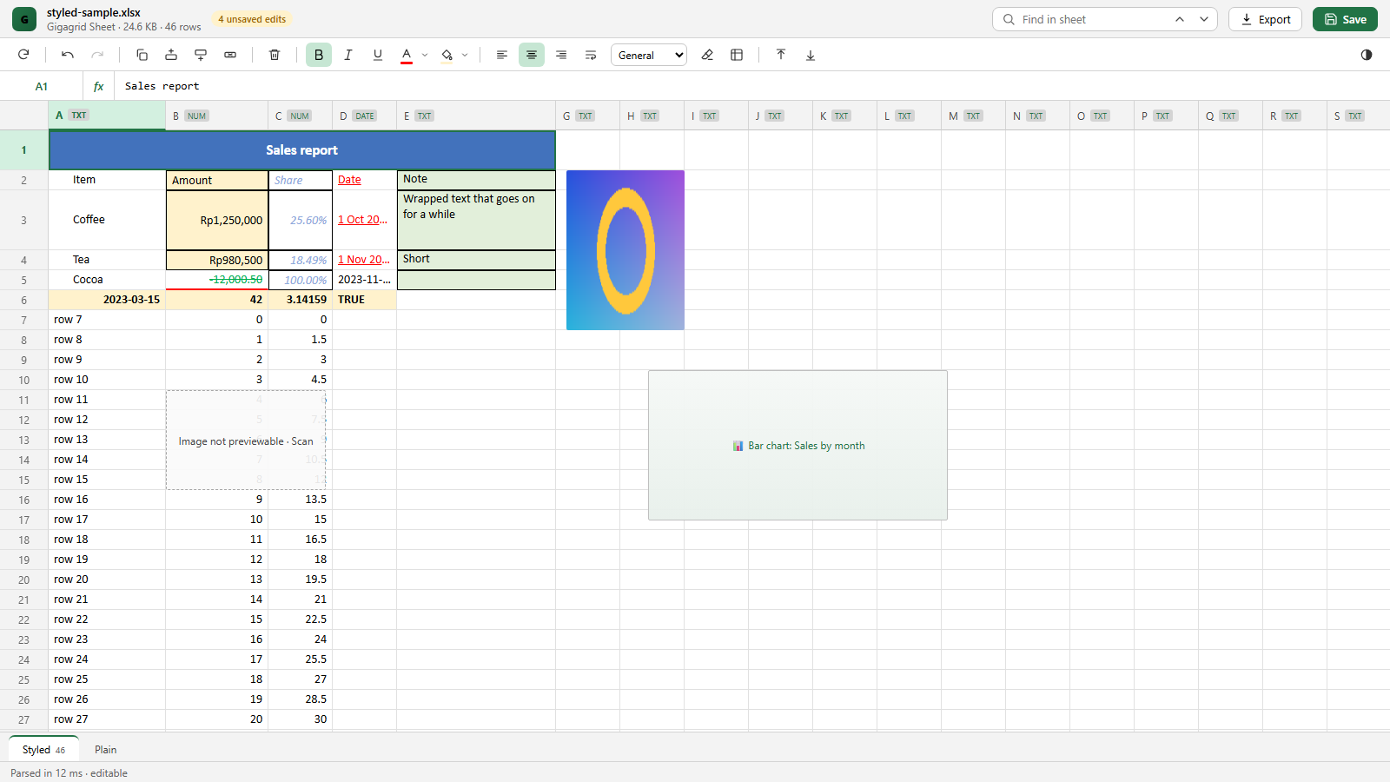Save the spreadsheet
1390x782 pixels.
(1345, 19)
